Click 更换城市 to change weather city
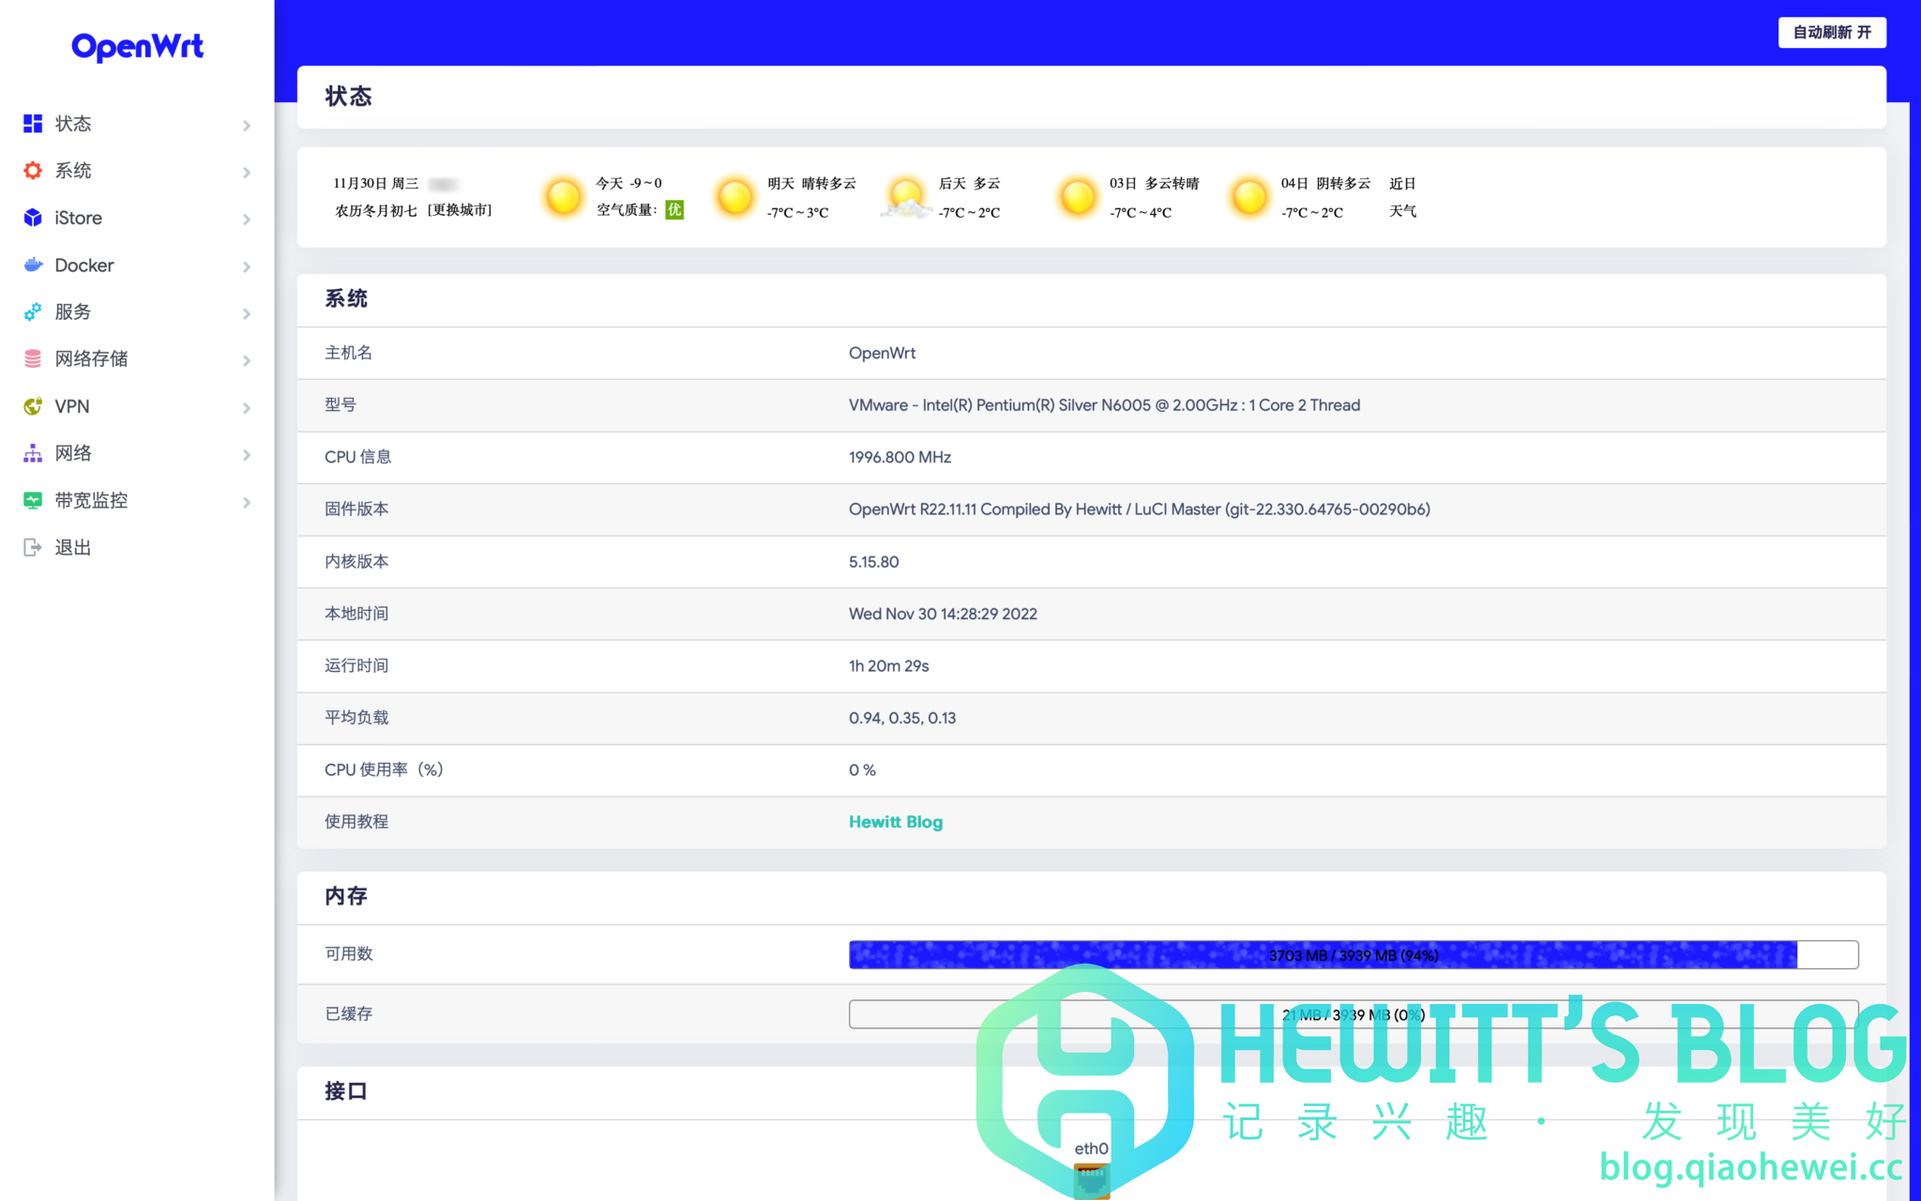The image size is (1921, 1201). pyautogui.click(x=461, y=210)
